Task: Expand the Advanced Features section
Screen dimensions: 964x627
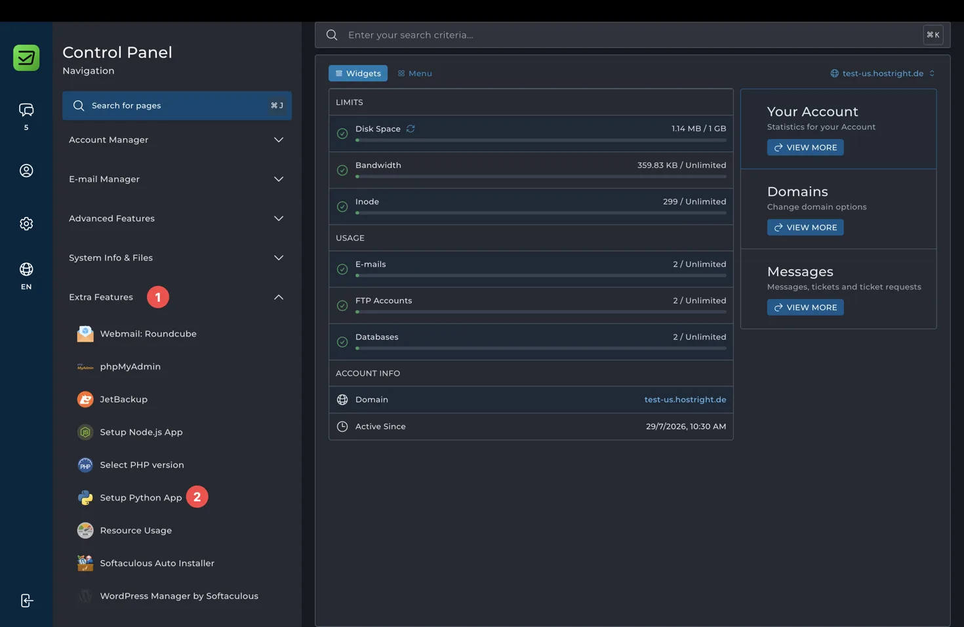Action: (177, 218)
